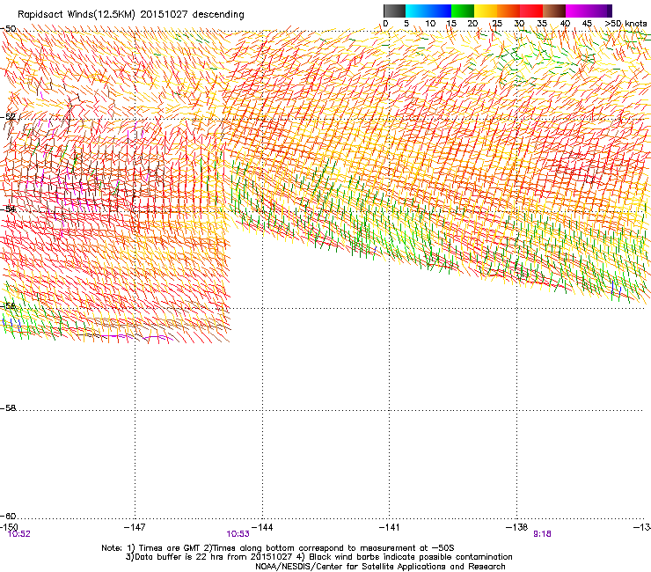Click the latitude label -54

coord(8,209)
